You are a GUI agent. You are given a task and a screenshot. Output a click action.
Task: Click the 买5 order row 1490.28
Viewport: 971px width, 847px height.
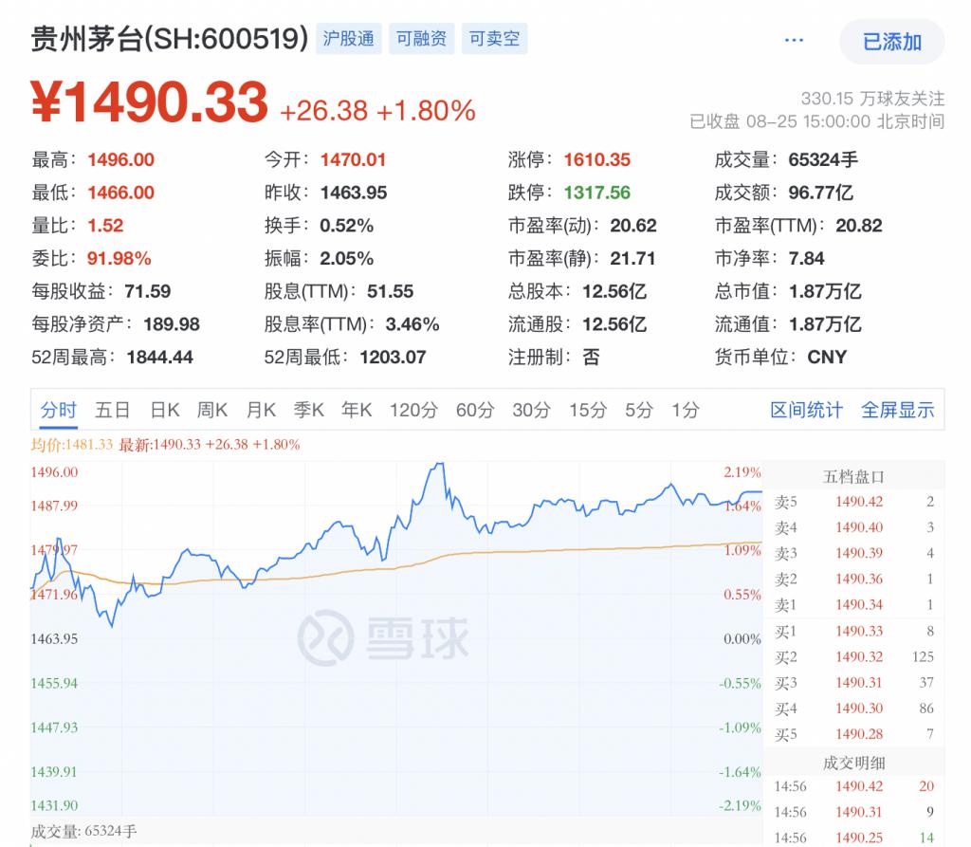(x=854, y=734)
